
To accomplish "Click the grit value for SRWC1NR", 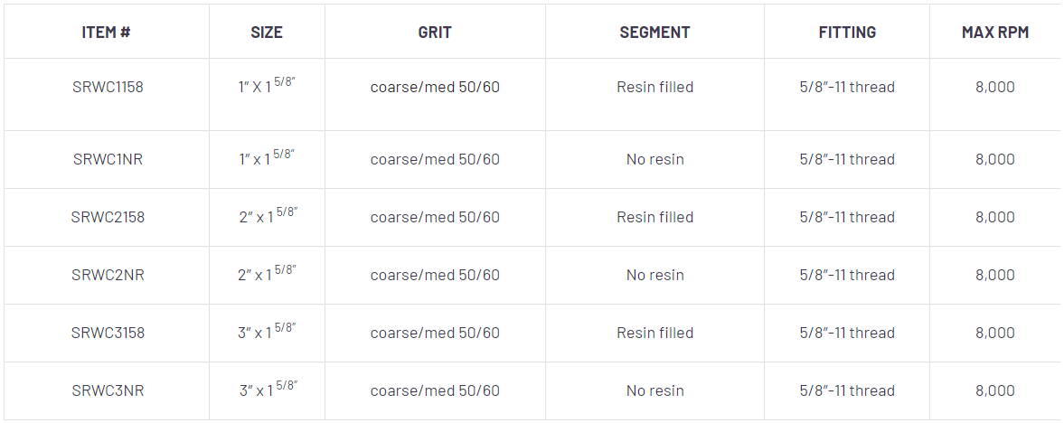I will point(435,160).
